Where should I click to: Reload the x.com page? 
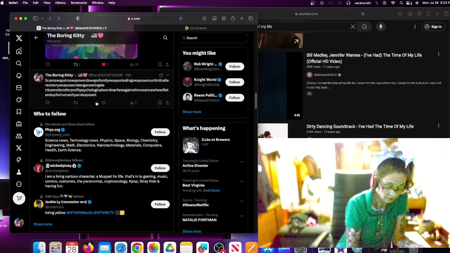(x=181, y=19)
